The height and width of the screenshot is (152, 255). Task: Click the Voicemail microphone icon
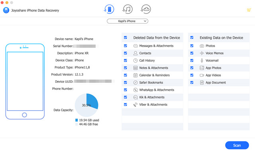202,60
